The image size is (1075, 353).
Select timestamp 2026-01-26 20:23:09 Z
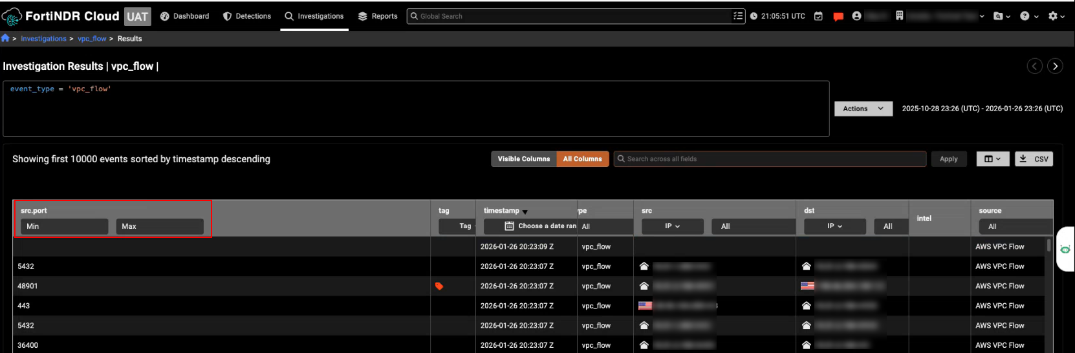pos(517,246)
